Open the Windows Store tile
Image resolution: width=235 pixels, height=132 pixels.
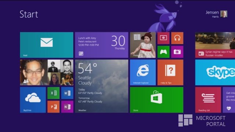(x=157, y=100)
